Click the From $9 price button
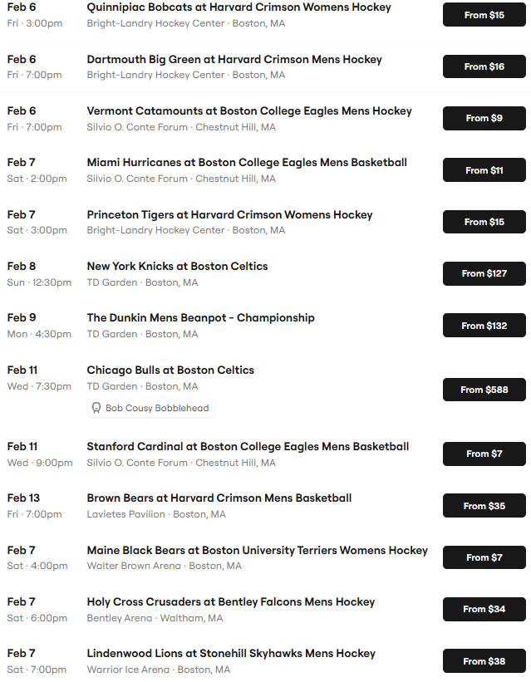Image resolution: width=531 pixels, height=682 pixels. pyautogui.click(x=484, y=118)
